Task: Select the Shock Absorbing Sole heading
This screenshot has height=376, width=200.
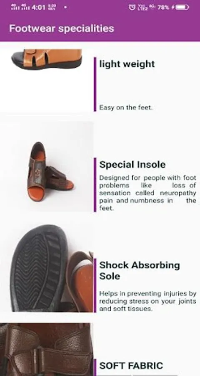Action: pos(140,270)
